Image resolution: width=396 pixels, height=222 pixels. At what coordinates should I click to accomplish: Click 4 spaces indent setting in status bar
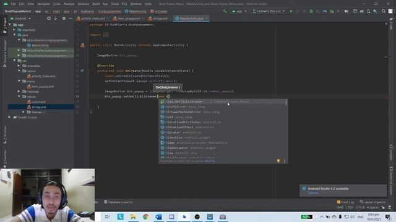373,207
